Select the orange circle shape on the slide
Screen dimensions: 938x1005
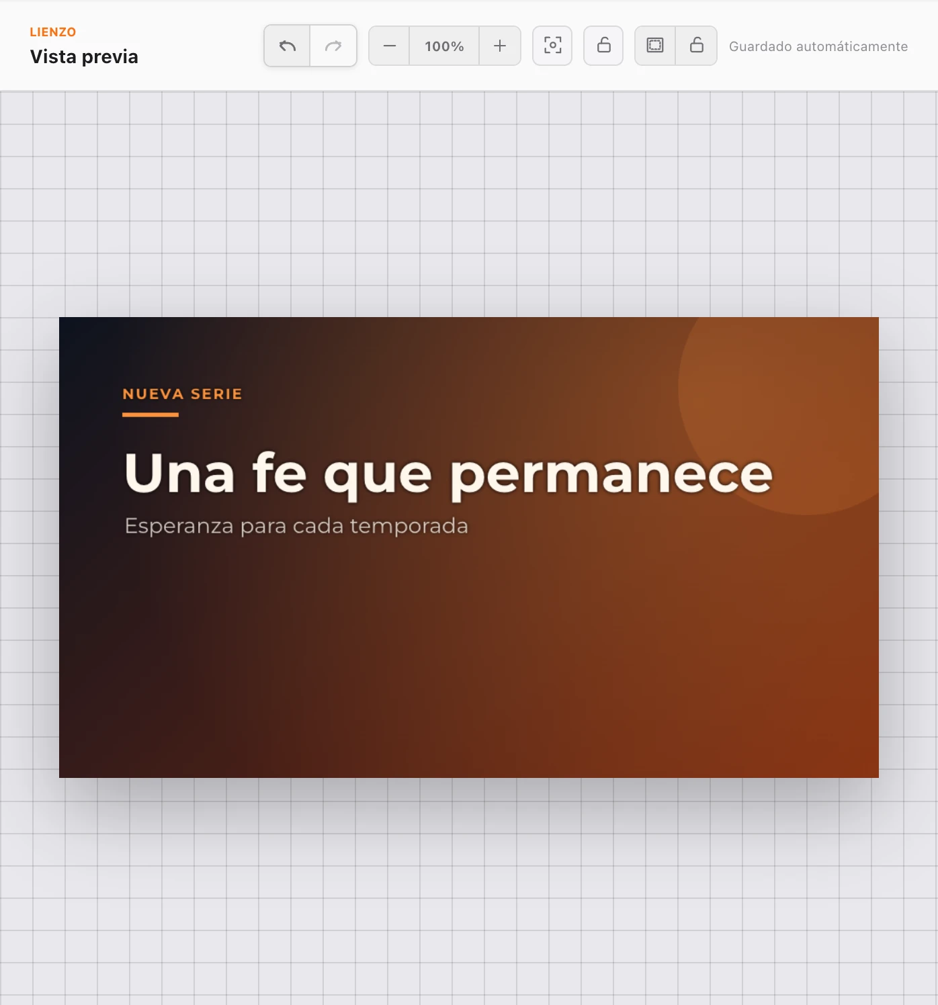click(779, 416)
